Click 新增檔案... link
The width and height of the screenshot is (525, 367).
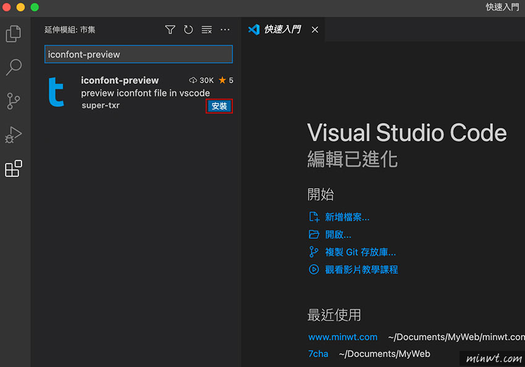point(347,217)
